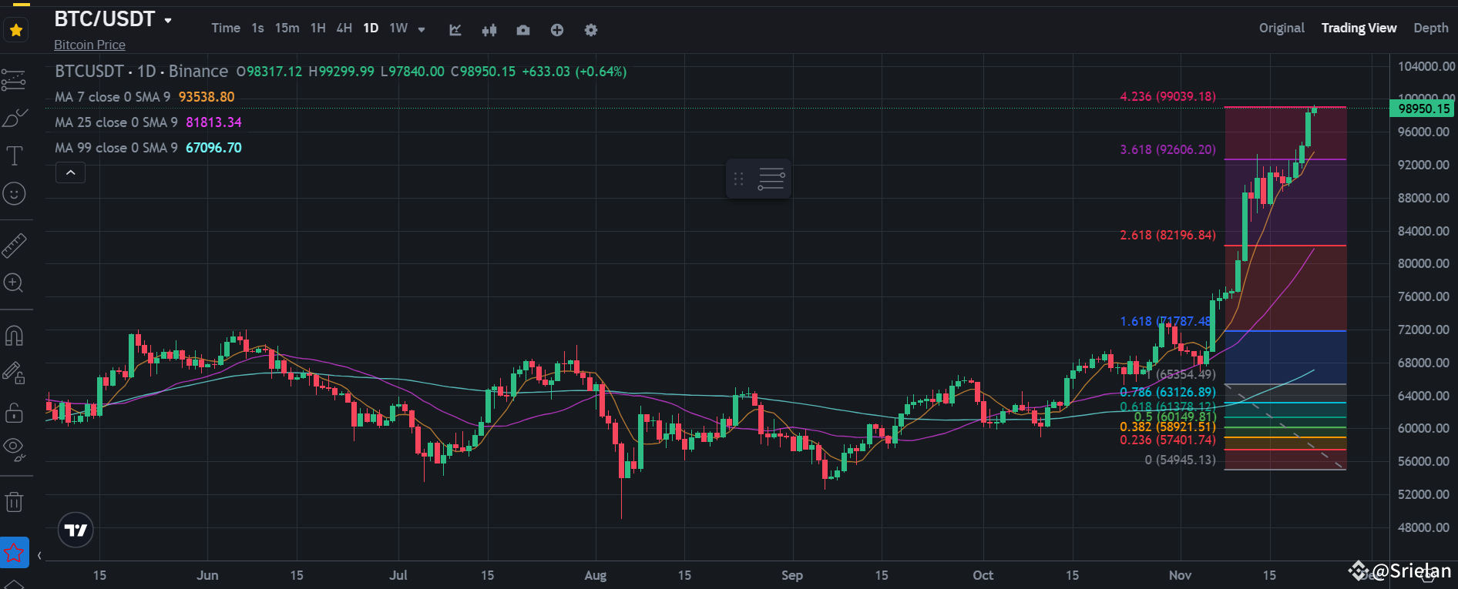Viewport: 1458px width, 589px height.
Task: Click the 48000.00 price axis label
Action: pos(1423,527)
